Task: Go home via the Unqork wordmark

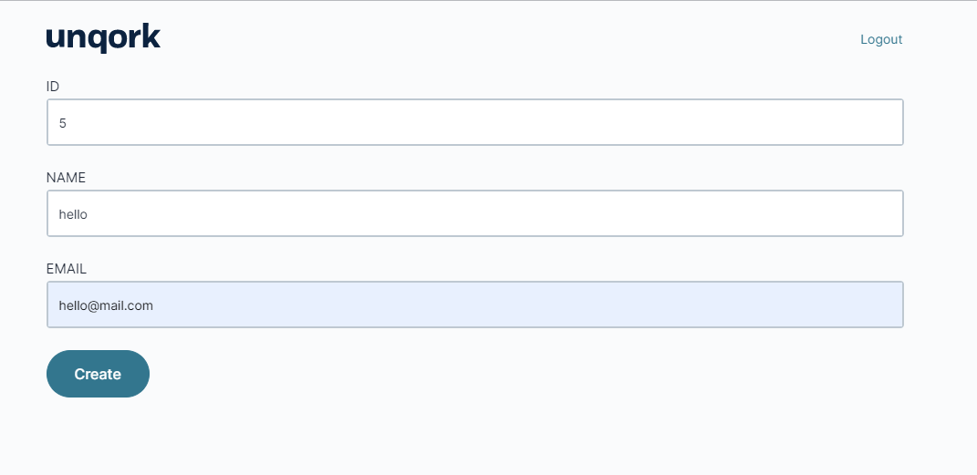Action: (103, 37)
